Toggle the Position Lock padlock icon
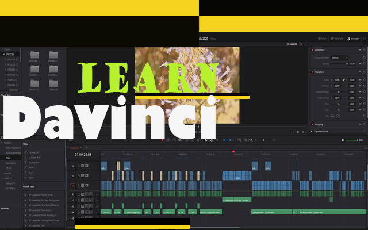This screenshot has height=230, width=368. point(217,140)
